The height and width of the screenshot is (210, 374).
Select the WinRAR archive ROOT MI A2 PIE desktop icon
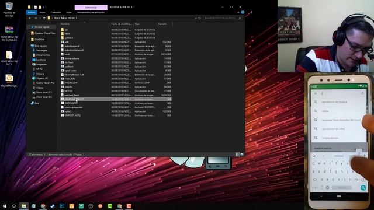tap(9, 33)
